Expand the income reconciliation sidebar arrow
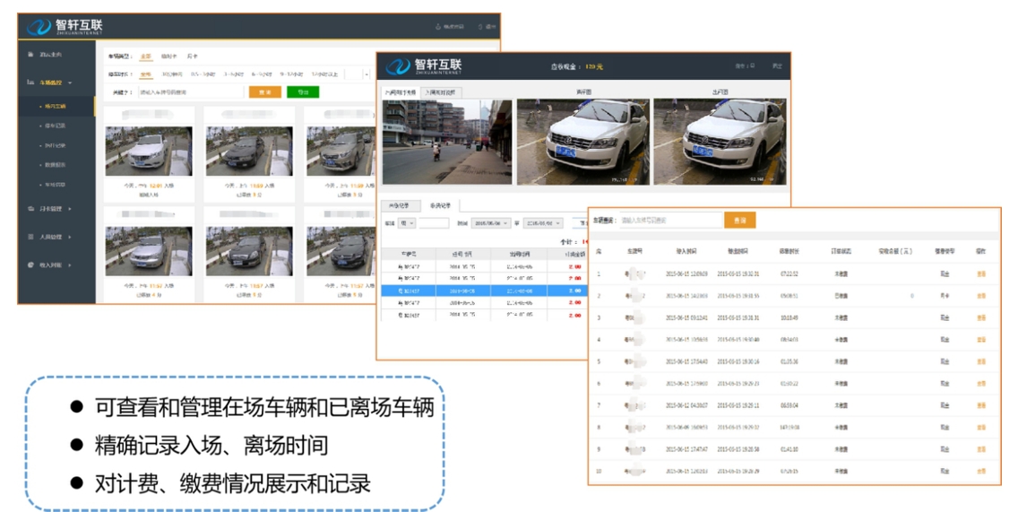Viewport: 1018px width, 512px height. click(x=70, y=265)
